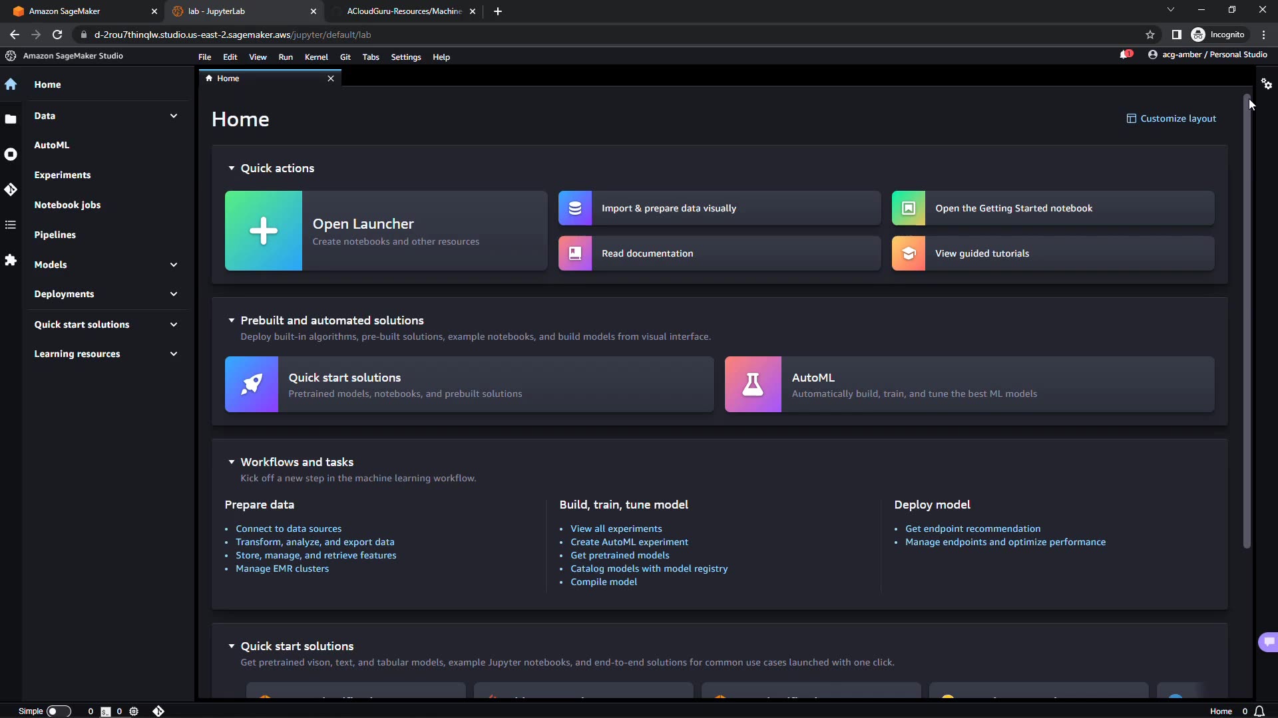Click the notifications icon with red badge

1126,55
